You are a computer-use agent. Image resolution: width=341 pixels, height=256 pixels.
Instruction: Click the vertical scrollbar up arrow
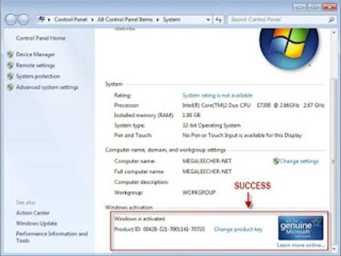(x=334, y=32)
